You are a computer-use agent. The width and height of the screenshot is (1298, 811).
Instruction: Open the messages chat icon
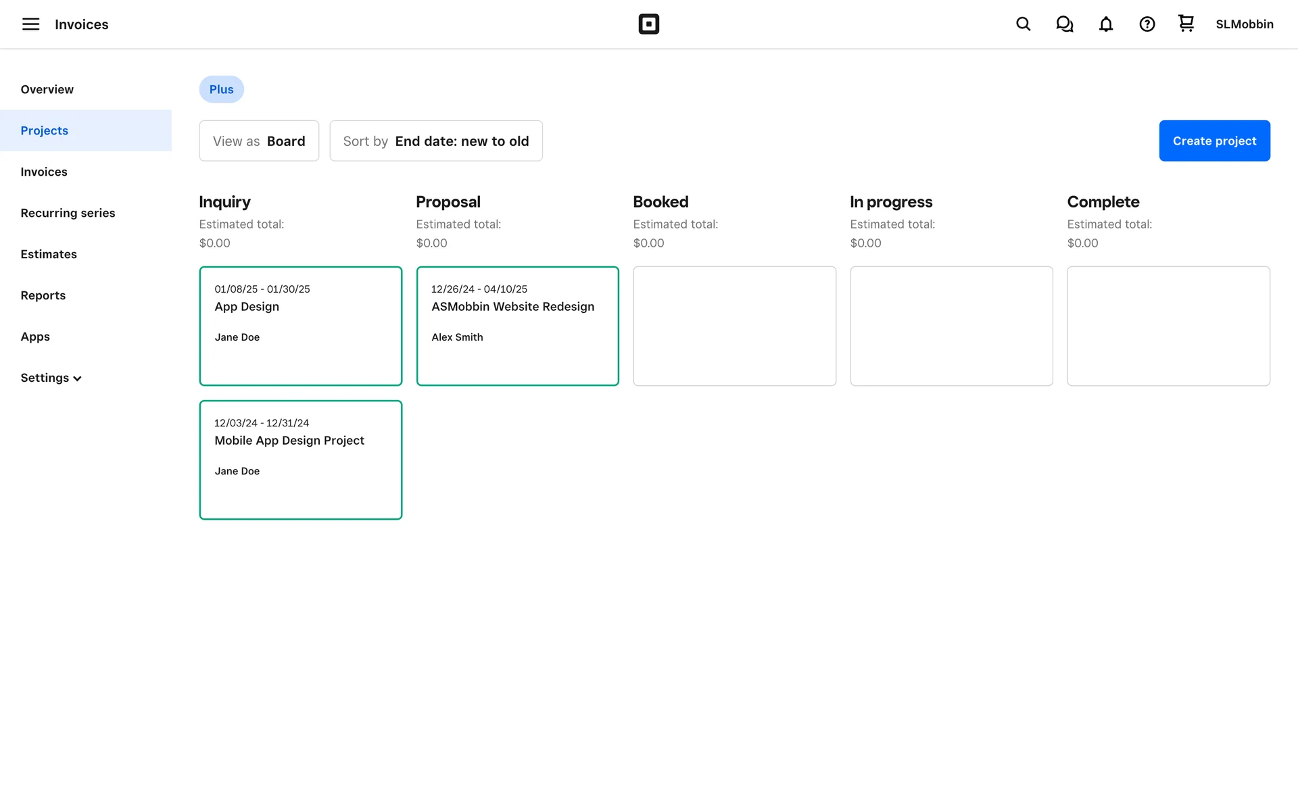pyautogui.click(x=1064, y=24)
